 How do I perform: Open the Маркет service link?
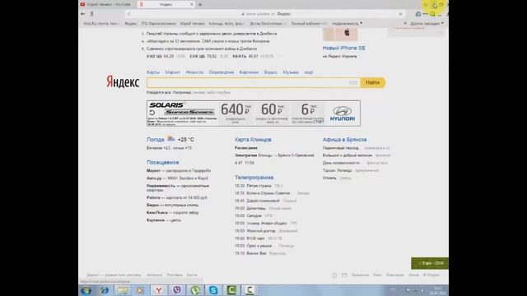coord(173,72)
